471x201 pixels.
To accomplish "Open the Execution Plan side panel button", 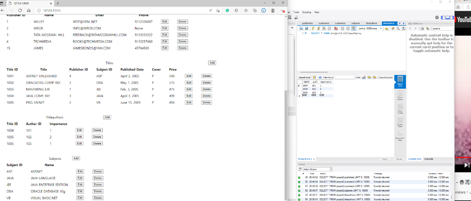I will 400,135.
